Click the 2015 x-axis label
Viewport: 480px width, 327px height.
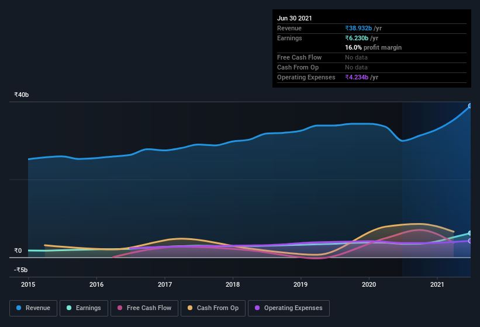click(x=28, y=284)
